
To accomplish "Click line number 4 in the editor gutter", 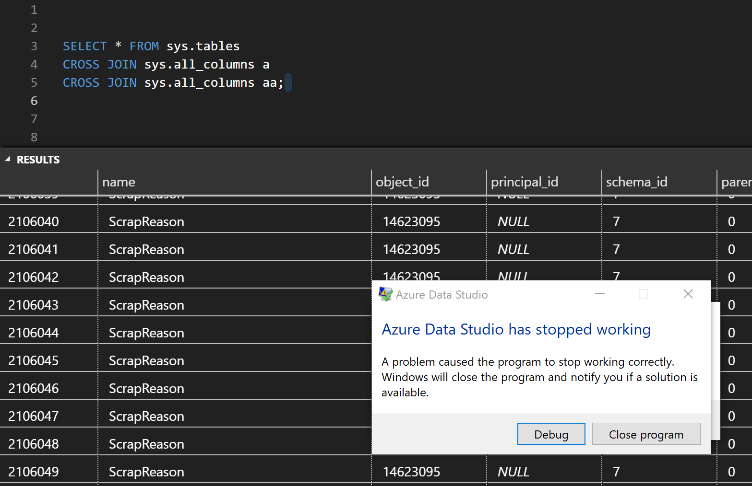I will (34, 64).
